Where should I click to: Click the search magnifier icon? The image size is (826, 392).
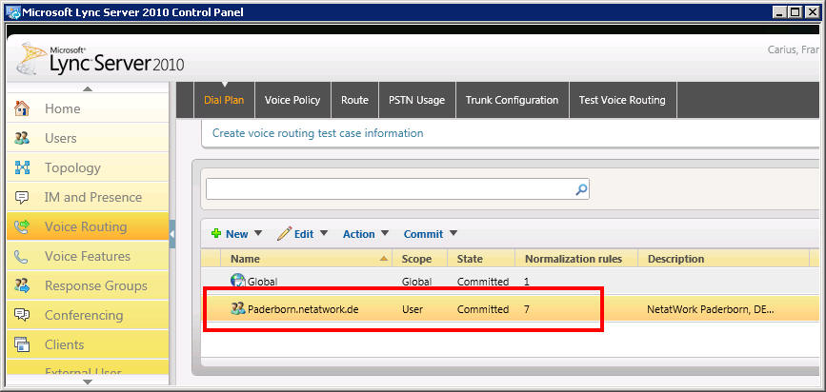581,189
